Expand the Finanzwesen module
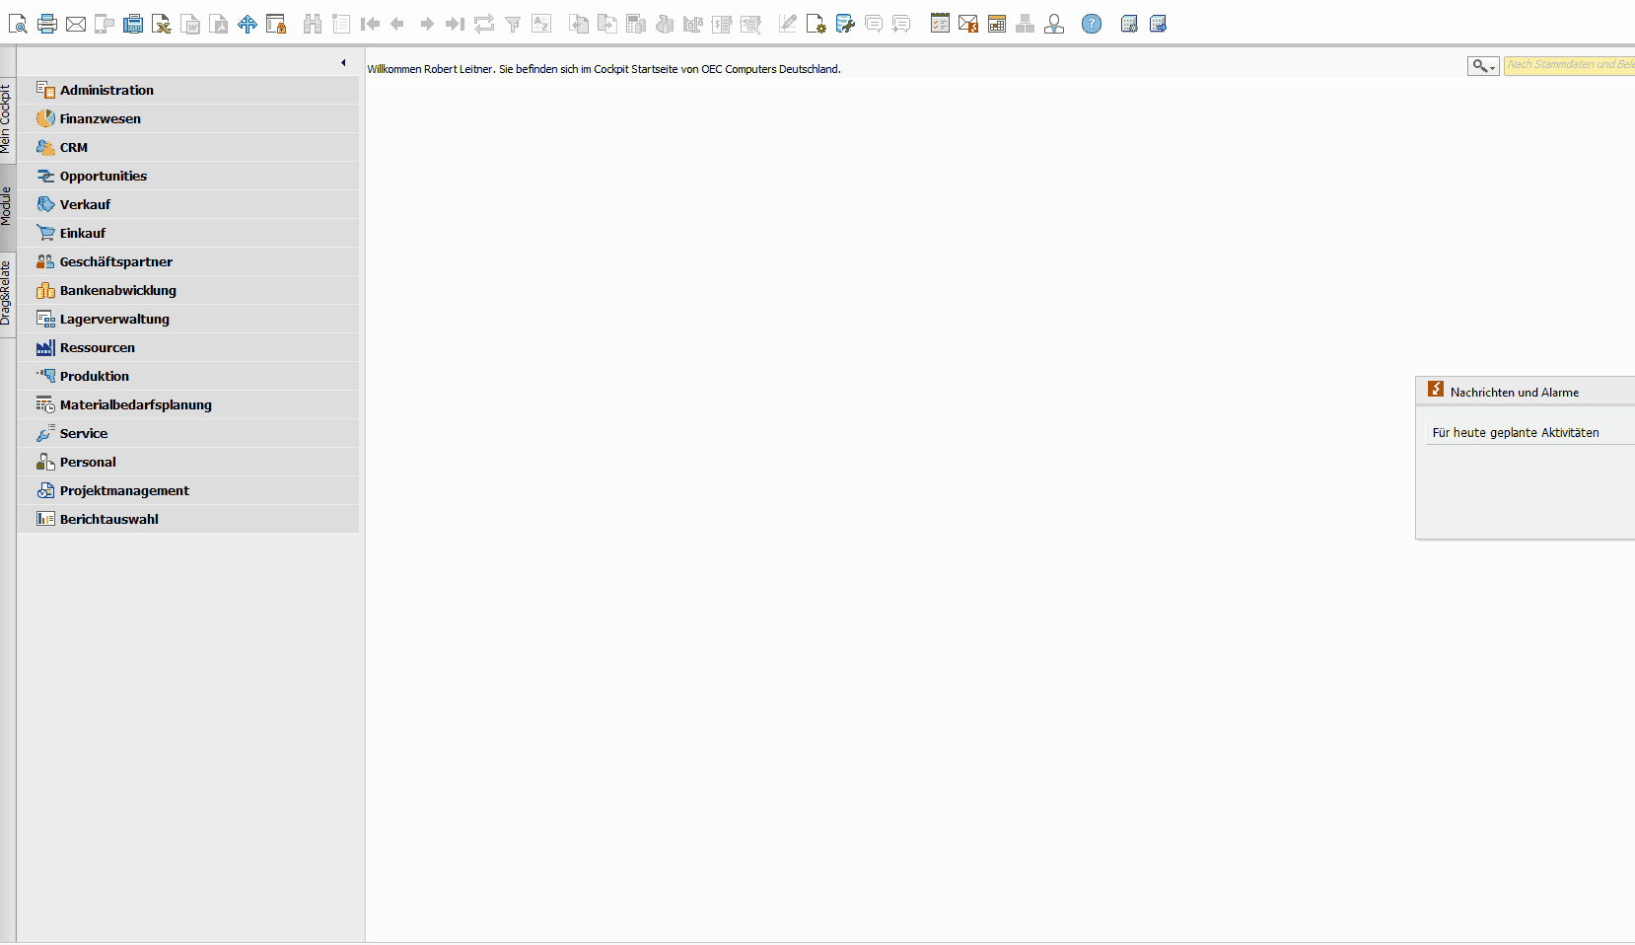The image size is (1635, 945). 100,118
